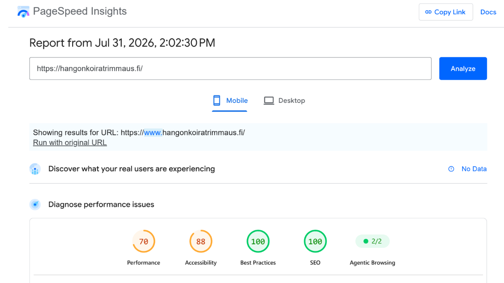Switch to the Desktop tab
The image size is (504, 283).
click(284, 101)
